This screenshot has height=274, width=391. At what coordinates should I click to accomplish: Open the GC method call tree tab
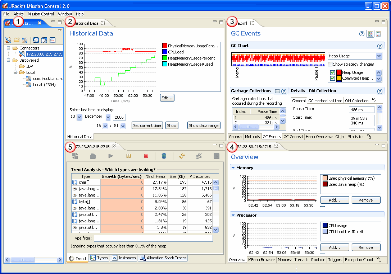pos(325,101)
